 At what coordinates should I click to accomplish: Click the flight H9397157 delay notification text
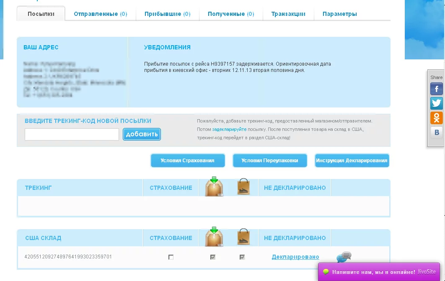point(238,67)
